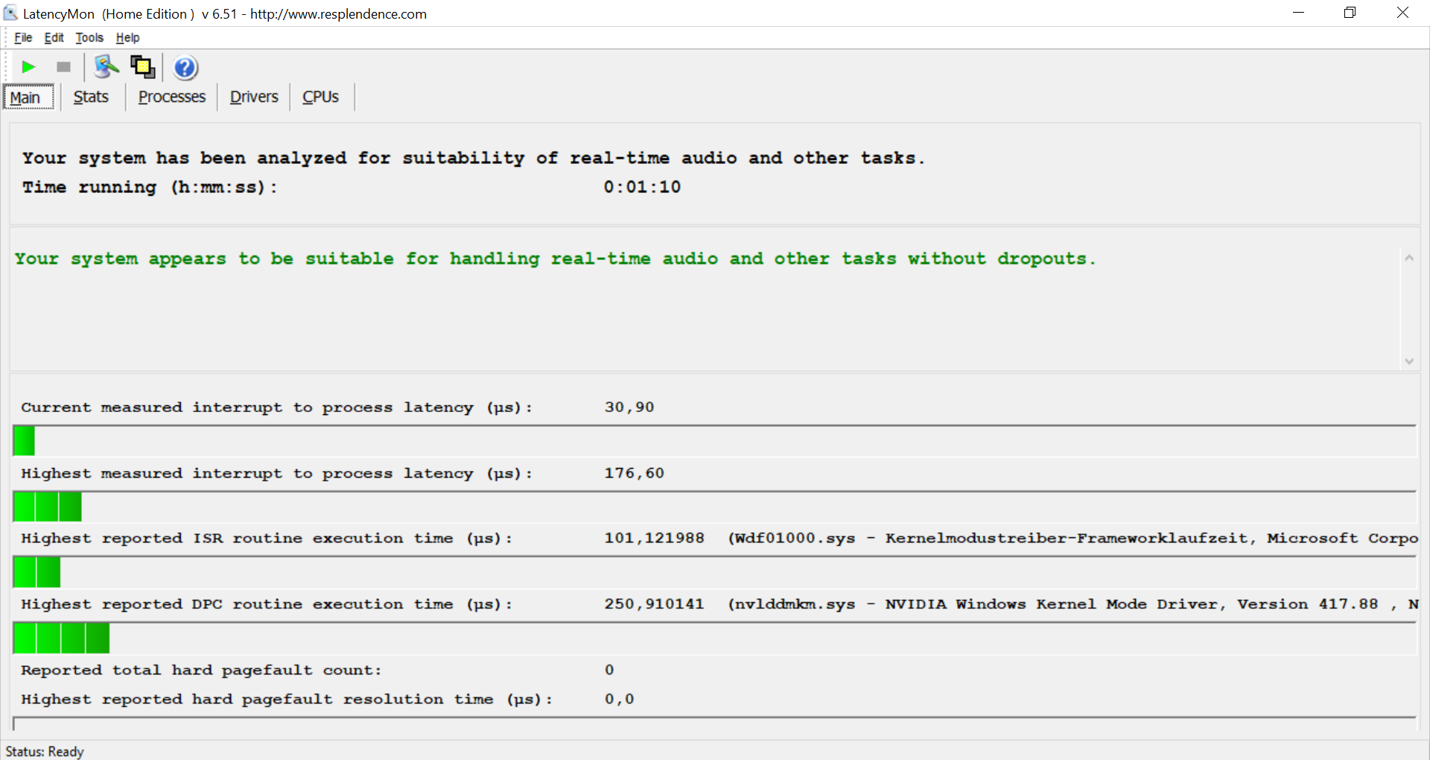Open the options (tools) toolbar icon

[107, 67]
